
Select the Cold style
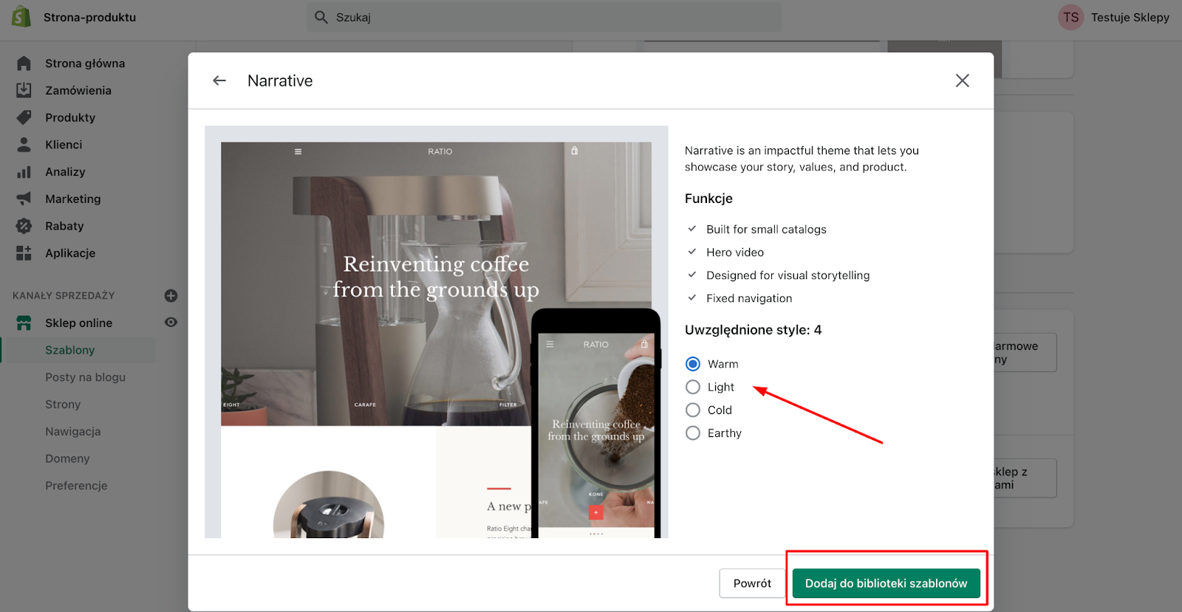pyautogui.click(x=693, y=410)
